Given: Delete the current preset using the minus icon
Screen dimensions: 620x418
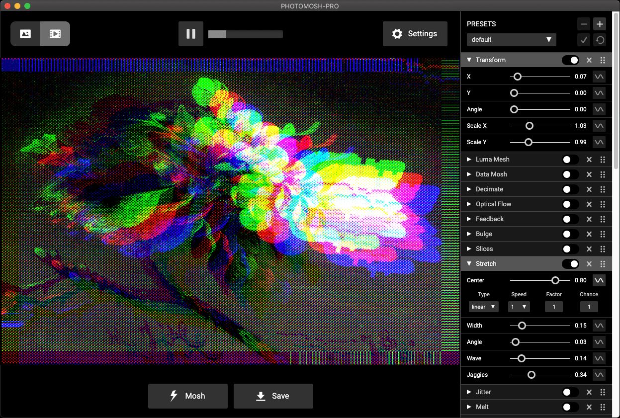Looking at the screenshot, I should tap(583, 23).
